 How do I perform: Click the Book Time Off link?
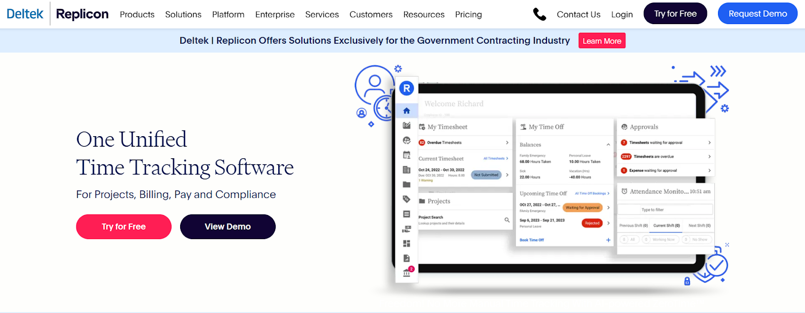coord(532,240)
